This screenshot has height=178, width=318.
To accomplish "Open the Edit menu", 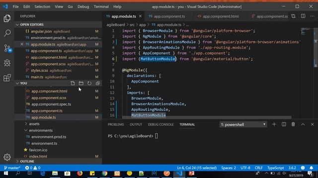I will coord(26,6).
